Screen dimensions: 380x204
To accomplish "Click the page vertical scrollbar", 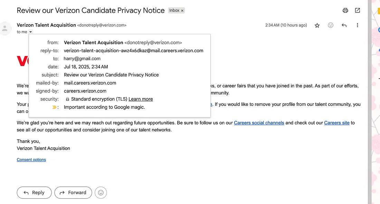I will point(370,102).
